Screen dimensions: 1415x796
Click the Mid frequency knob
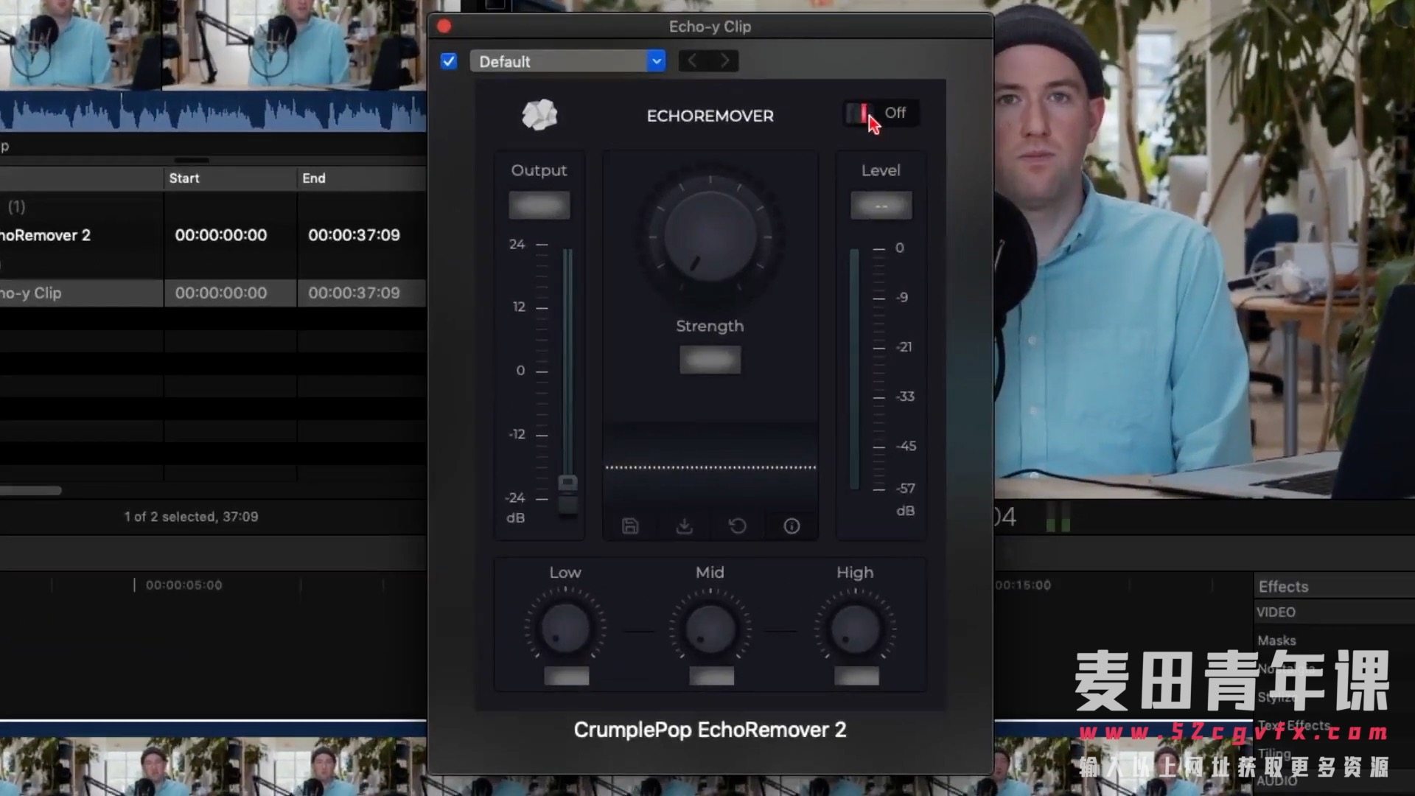(x=710, y=629)
